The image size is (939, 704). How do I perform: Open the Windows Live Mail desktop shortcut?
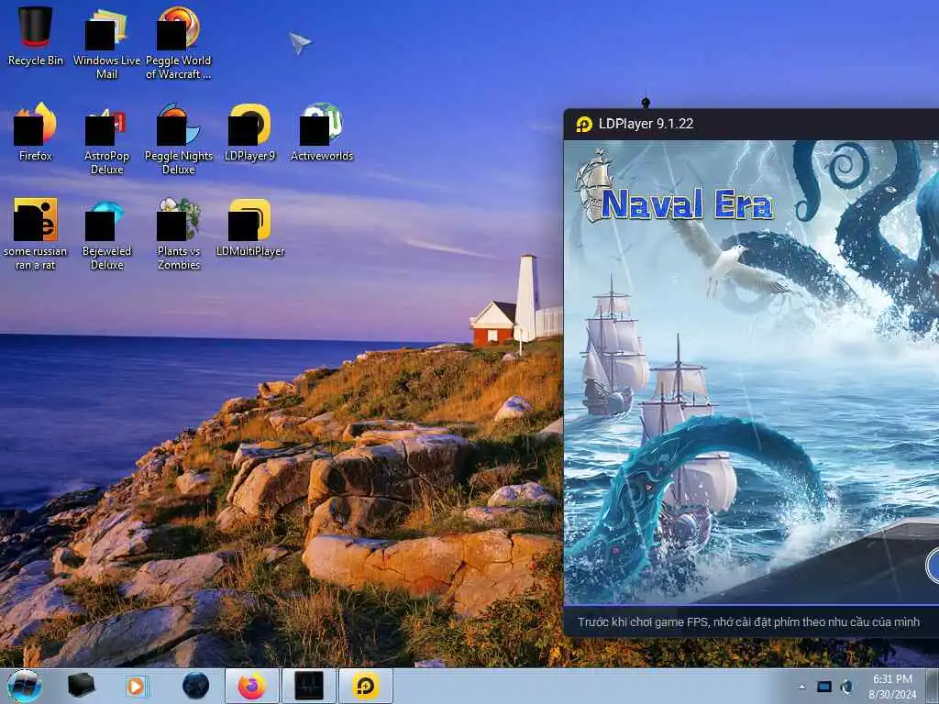[106, 43]
